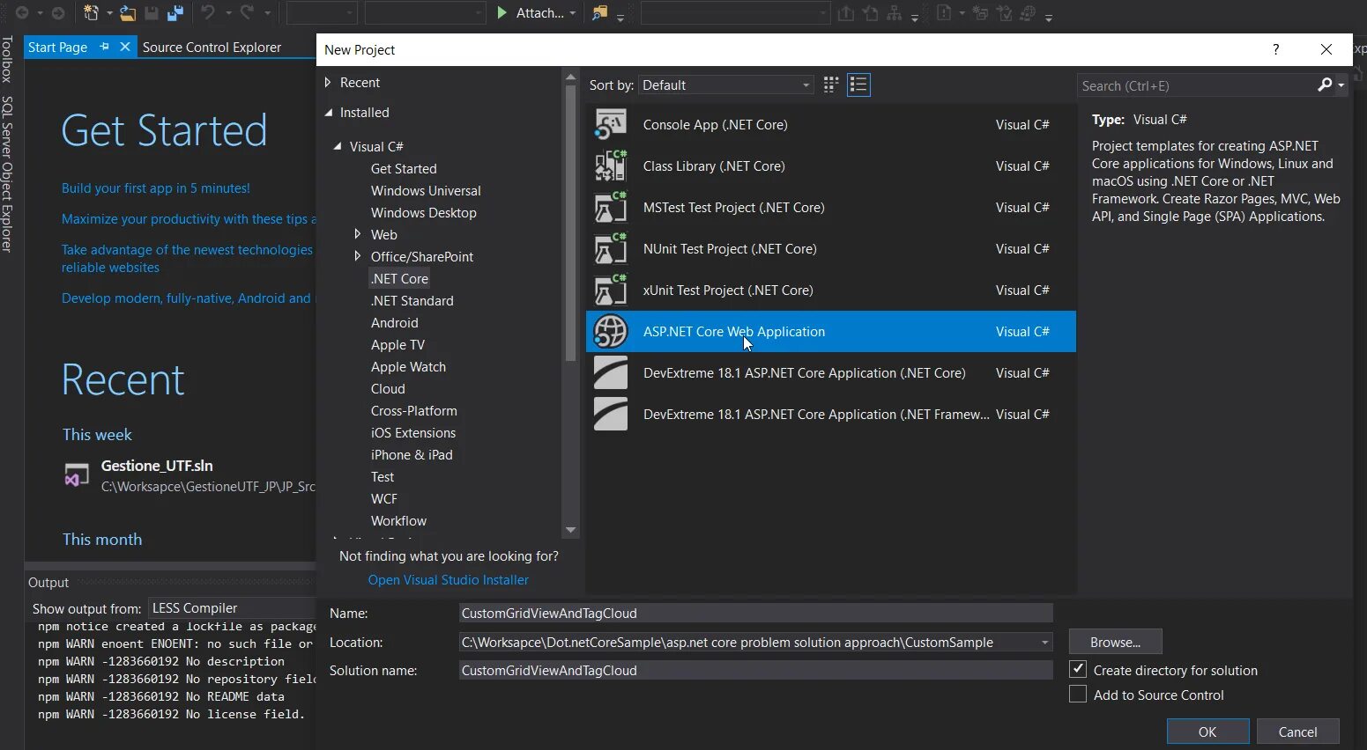The width and height of the screenshot is (1367, 750).
Task: Click the Redo arrow icon
Action: [247, 12]
